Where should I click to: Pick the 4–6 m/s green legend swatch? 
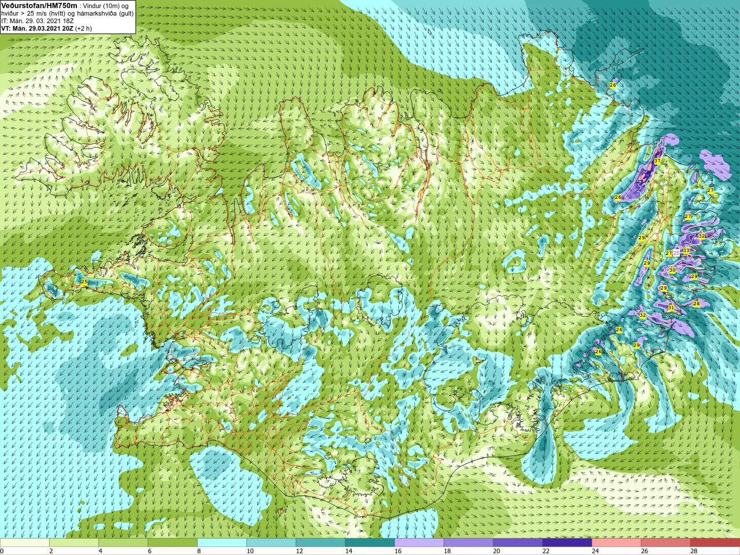tap(123, 542)
